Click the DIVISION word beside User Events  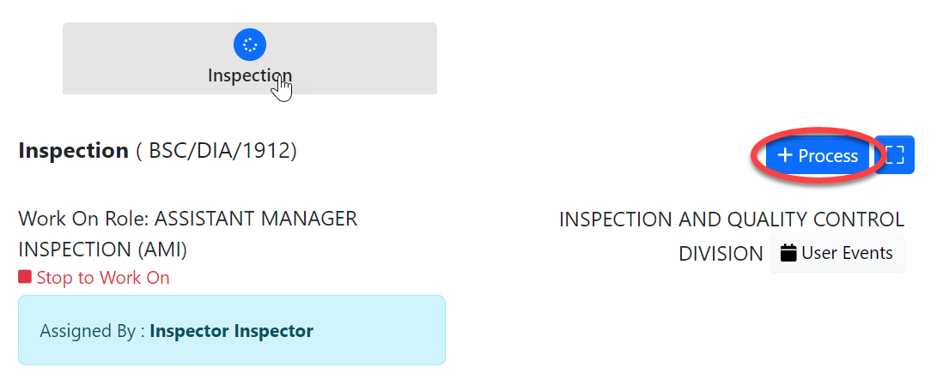tap(721, 254)
